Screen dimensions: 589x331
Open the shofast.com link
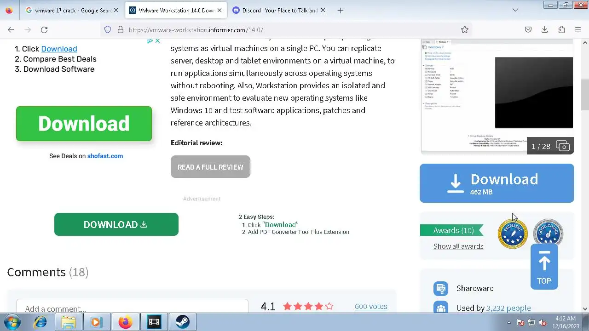pyautogui.click(x=105, y=156)
